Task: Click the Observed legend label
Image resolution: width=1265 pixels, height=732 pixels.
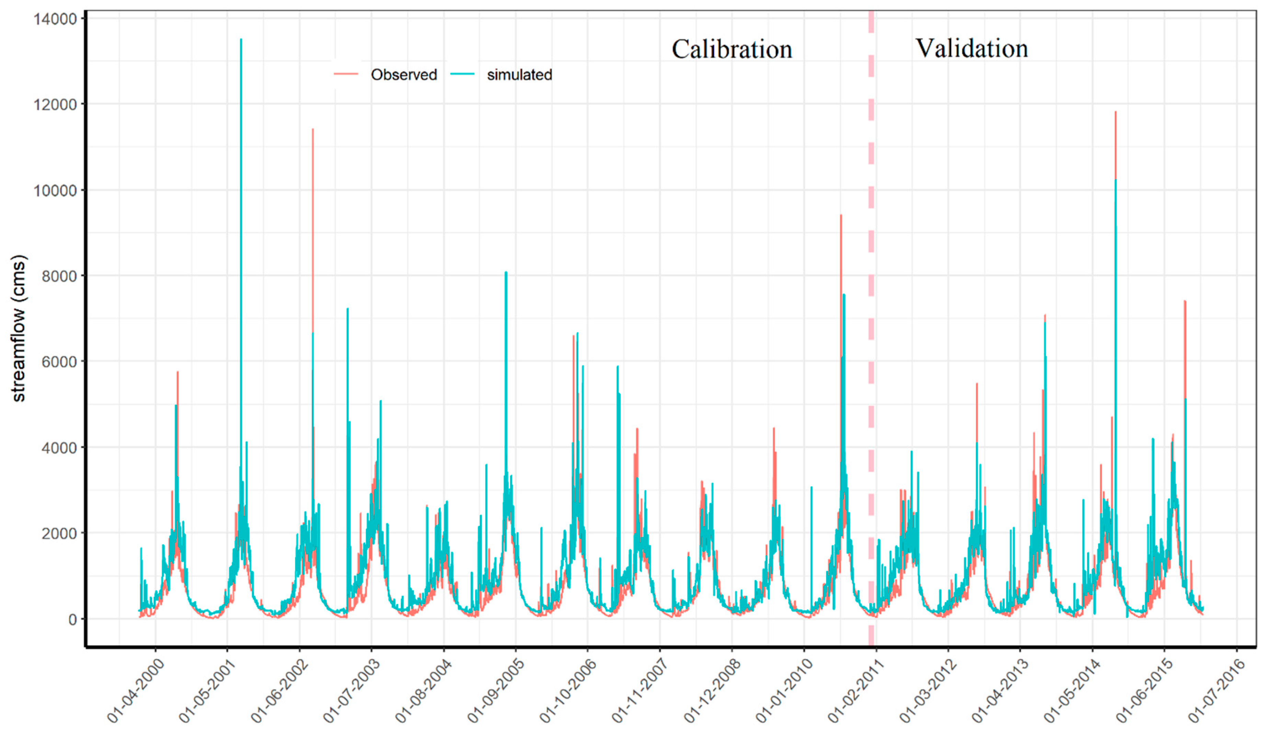Action: click(404, 75)
